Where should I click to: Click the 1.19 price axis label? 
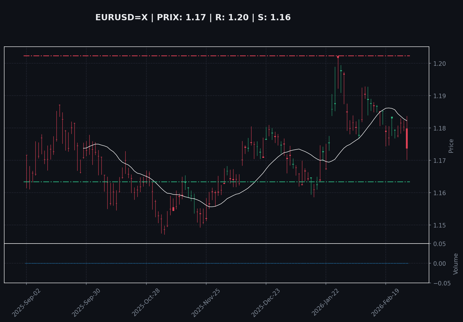coord(438,96)
